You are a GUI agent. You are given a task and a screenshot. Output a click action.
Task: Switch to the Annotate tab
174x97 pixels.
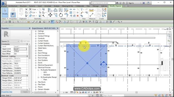(48, 6)
